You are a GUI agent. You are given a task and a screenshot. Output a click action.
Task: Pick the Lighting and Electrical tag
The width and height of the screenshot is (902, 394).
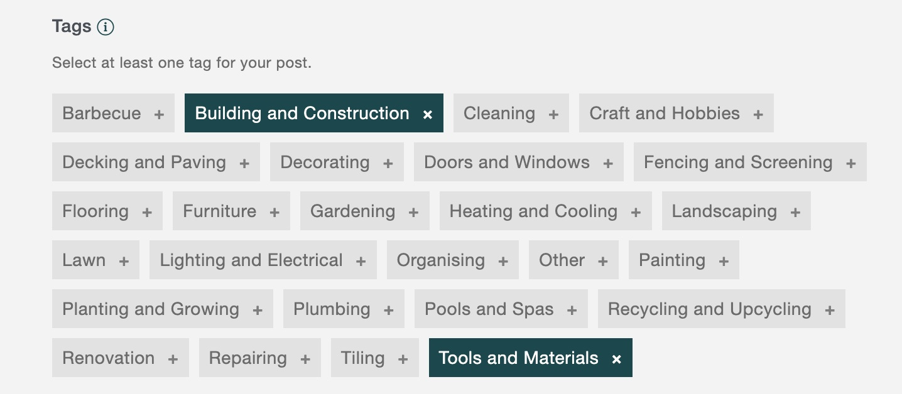tap(263, 260)
